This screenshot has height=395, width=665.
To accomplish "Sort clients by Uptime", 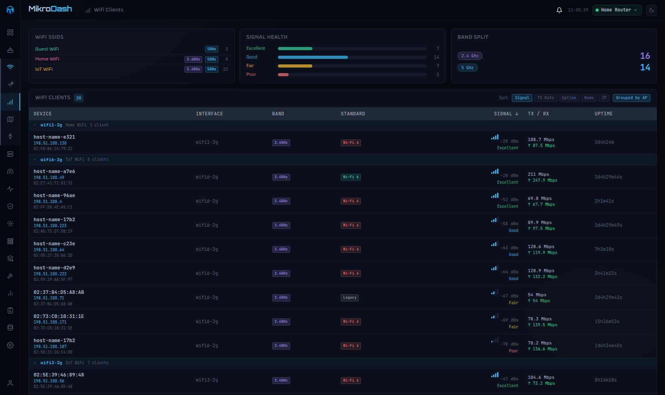I will [x=569, y=98].
